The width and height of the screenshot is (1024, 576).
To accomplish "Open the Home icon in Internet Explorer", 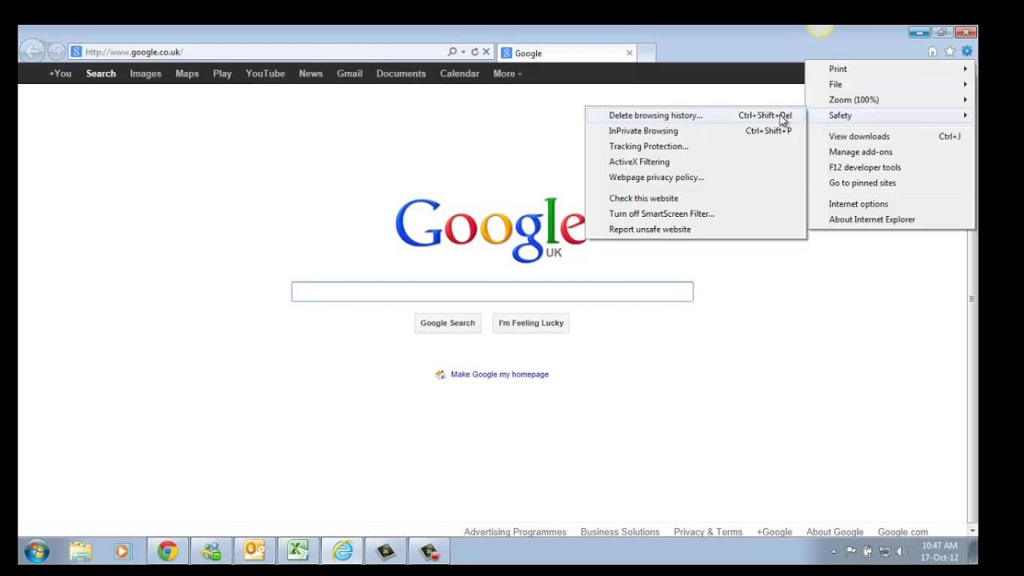I will click(x=932, y=51).
